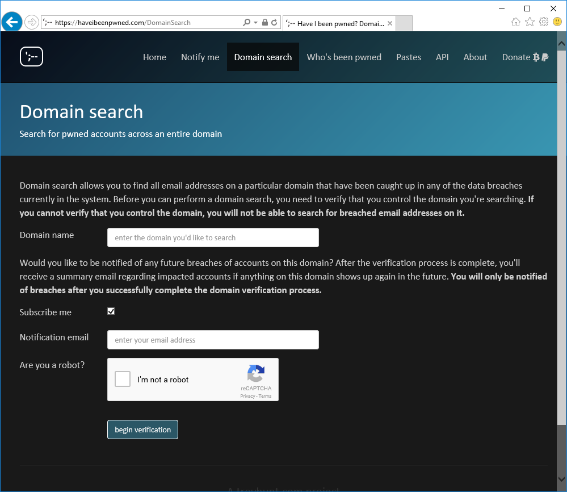Viewport: 567px width, 492px height.
Task: Click the 'Subscribe me' label
Action: [x=45, y=312]
